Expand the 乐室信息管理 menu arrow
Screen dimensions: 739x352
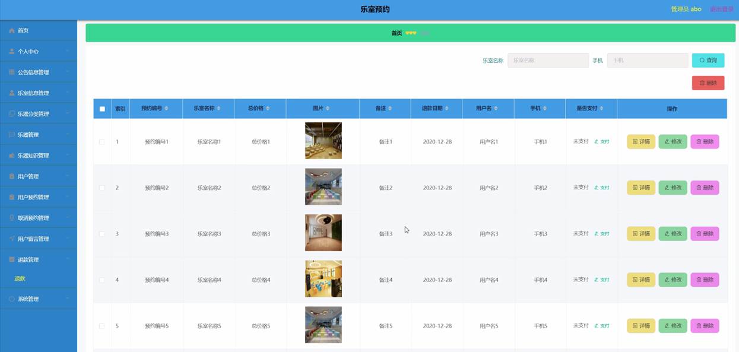[x=68, y=93]
